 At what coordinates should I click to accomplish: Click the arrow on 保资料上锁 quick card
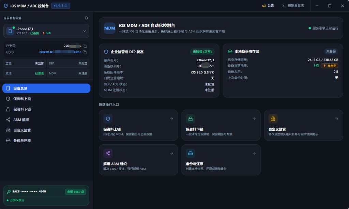(172, 119)
